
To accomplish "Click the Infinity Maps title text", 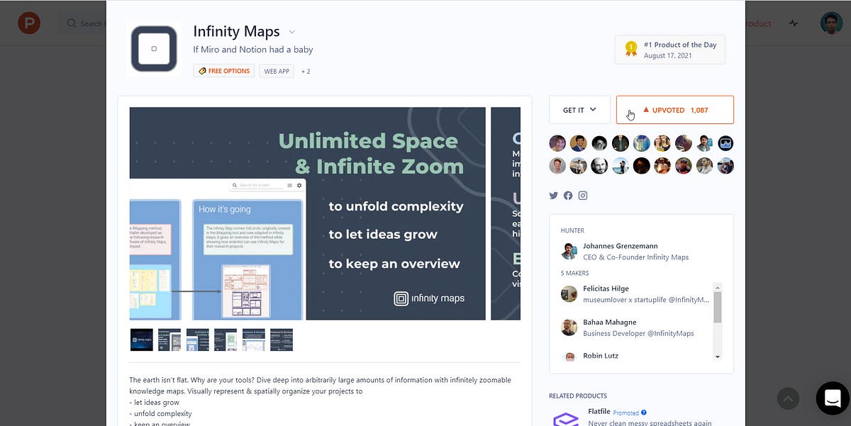I will [x=236, y=32].
